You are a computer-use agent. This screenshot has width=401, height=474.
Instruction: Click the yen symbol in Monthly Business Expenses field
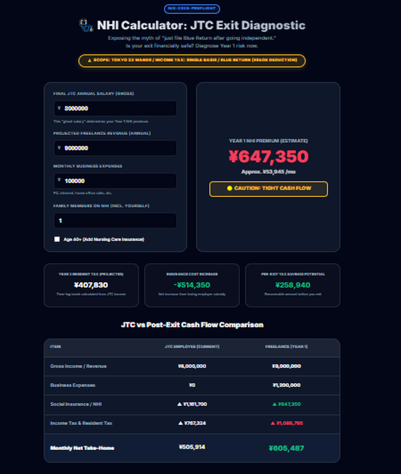click(x=59, y=180)
